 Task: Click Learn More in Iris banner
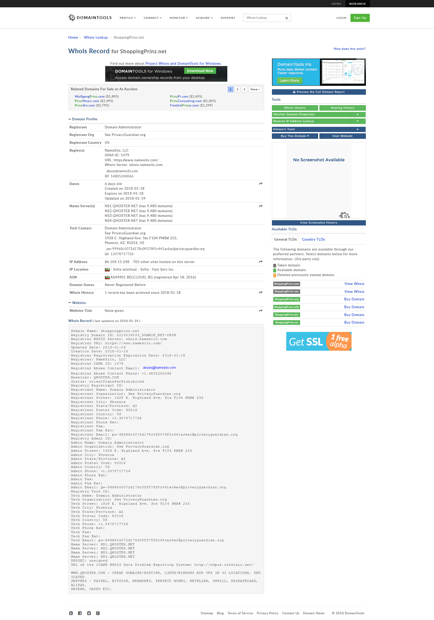coord(289,80)
